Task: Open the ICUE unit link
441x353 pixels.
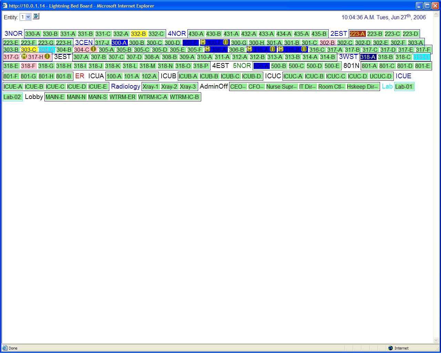Action: (x=403, y=76)
